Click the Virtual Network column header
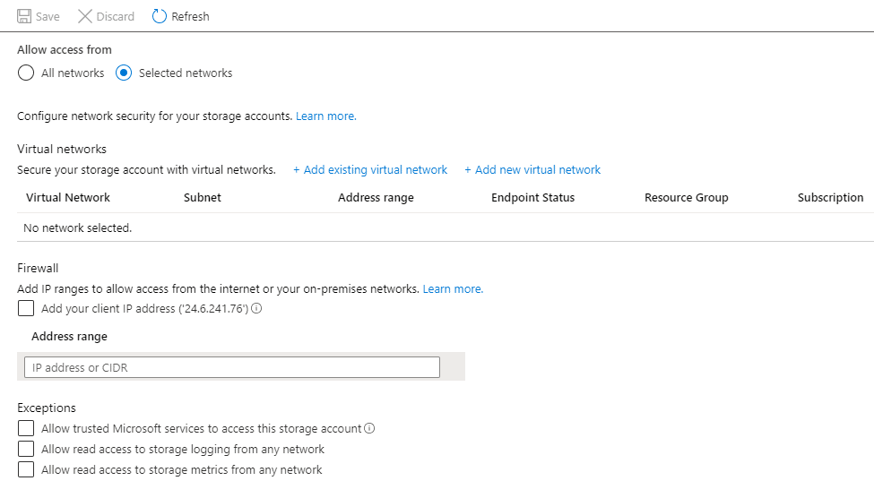 [68, 197]
